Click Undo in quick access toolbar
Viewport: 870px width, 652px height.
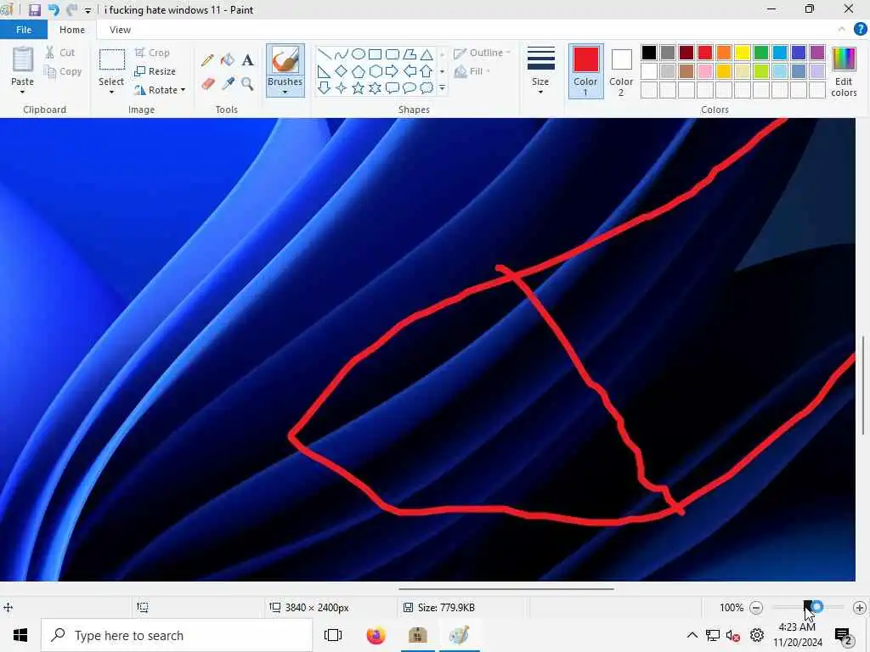(x=54, y=10)
